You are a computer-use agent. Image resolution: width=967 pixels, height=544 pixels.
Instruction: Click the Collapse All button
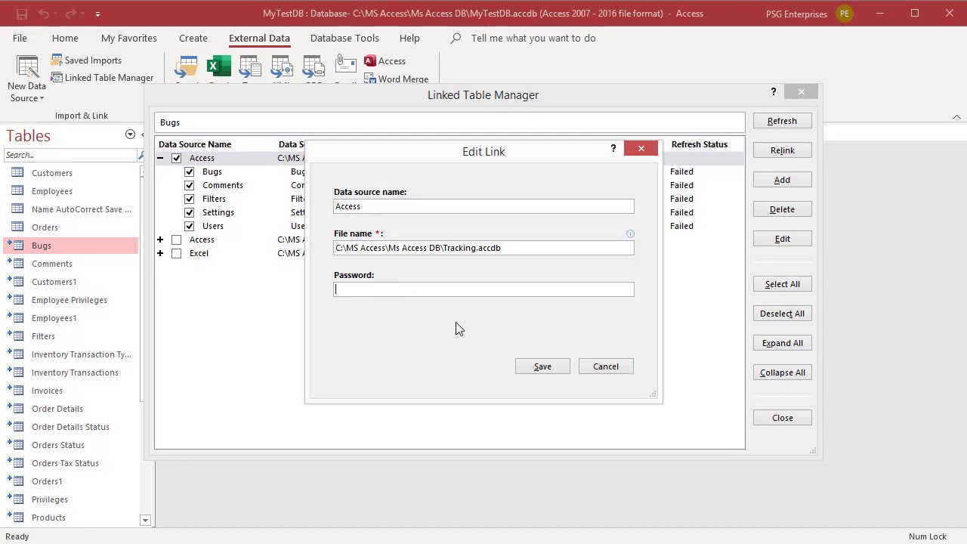782,372
